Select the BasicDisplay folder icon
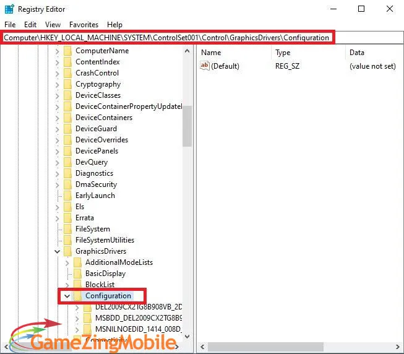 point(77,274)
